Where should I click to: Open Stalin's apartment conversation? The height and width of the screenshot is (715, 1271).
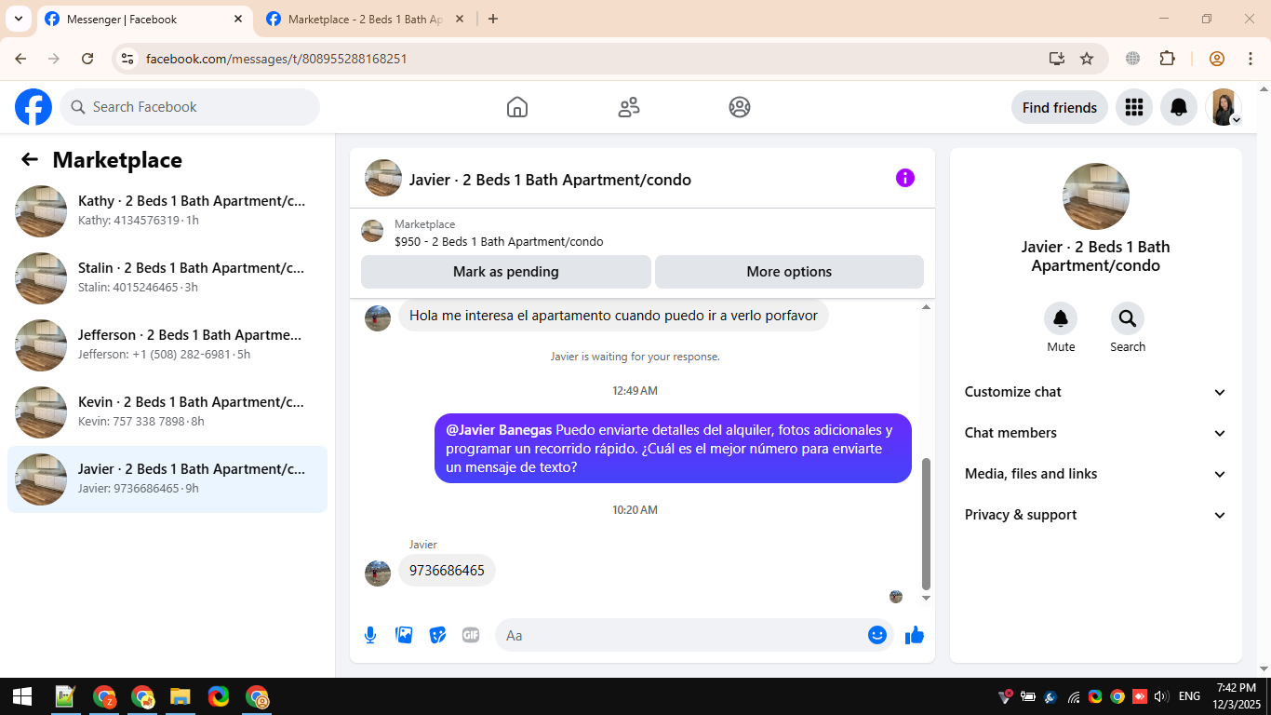coord(167,278)
